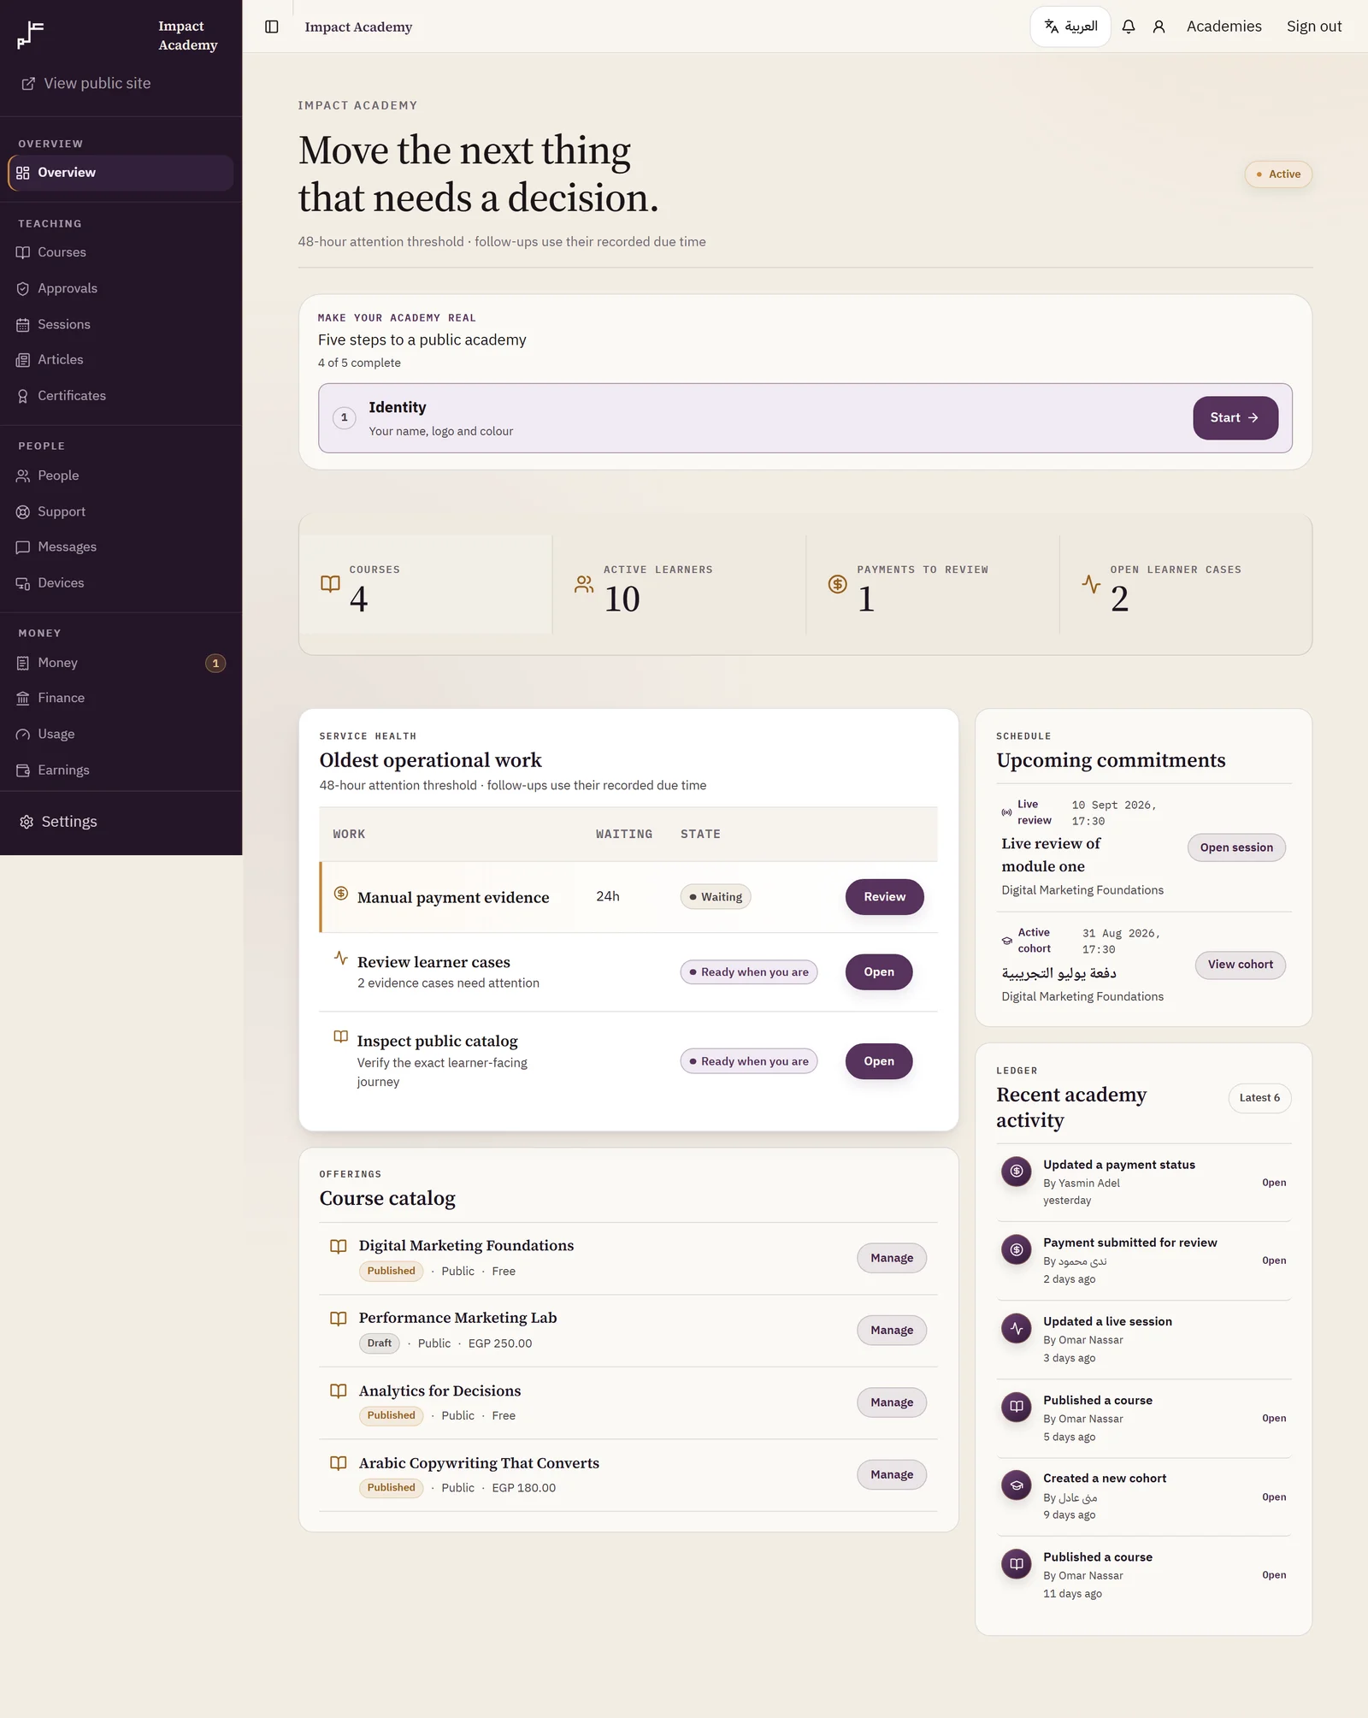
Task: Open the user profile icon
Action: click(1159, 27)
